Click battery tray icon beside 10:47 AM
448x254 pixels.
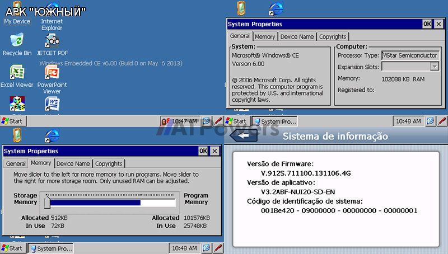tap(166, 121)
